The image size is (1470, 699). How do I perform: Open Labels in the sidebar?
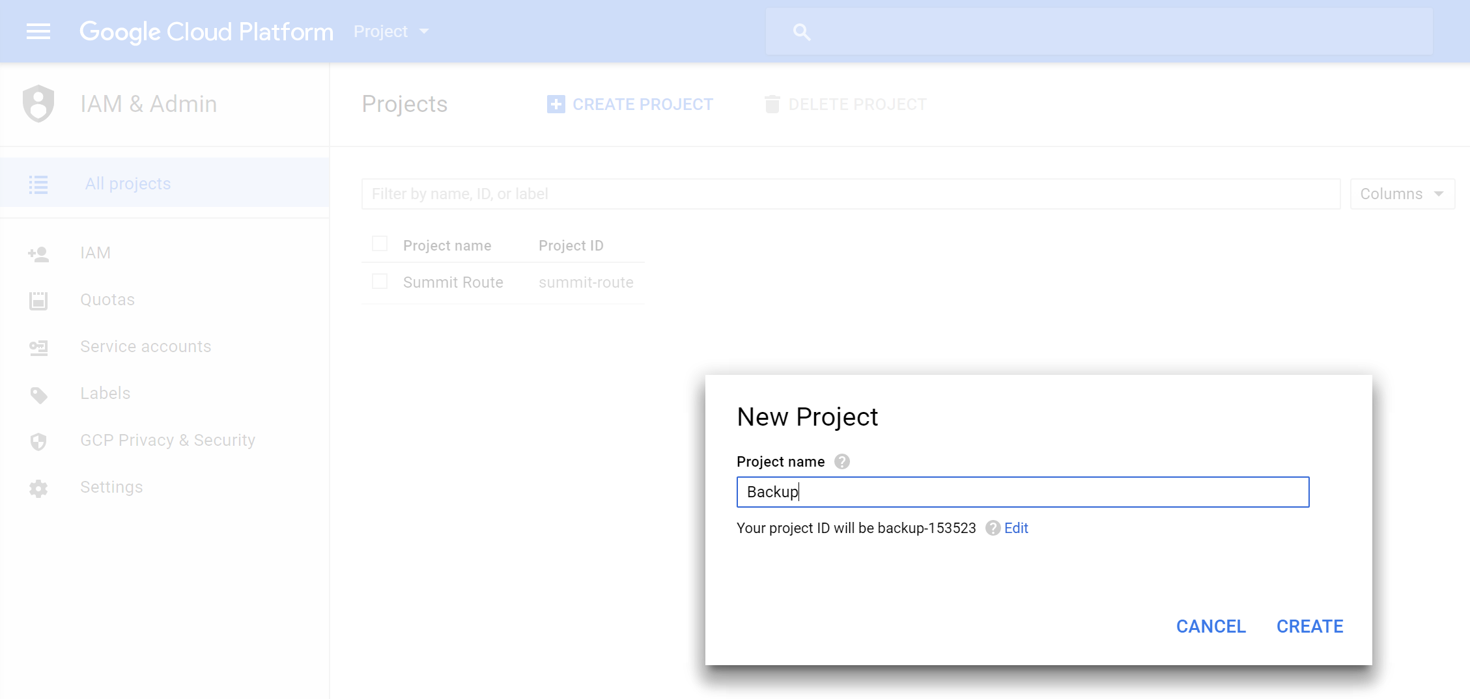click(106, 393)
